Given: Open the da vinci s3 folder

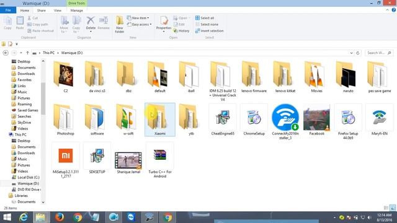Looking at the screenshot, I should point(97,77).
